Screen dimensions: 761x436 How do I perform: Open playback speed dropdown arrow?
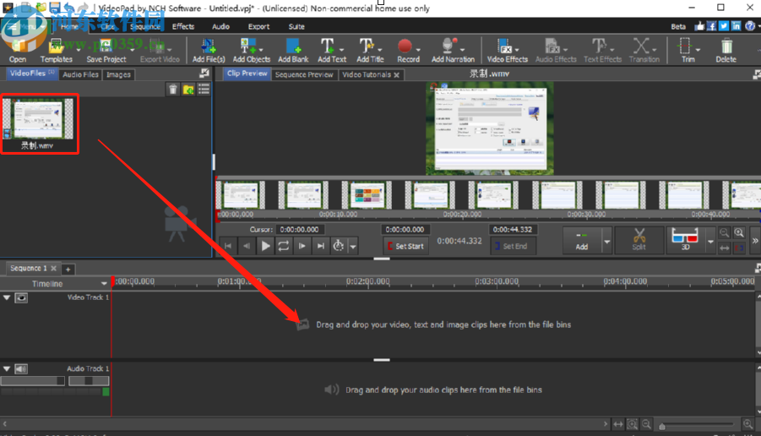(x=353, y=247)
